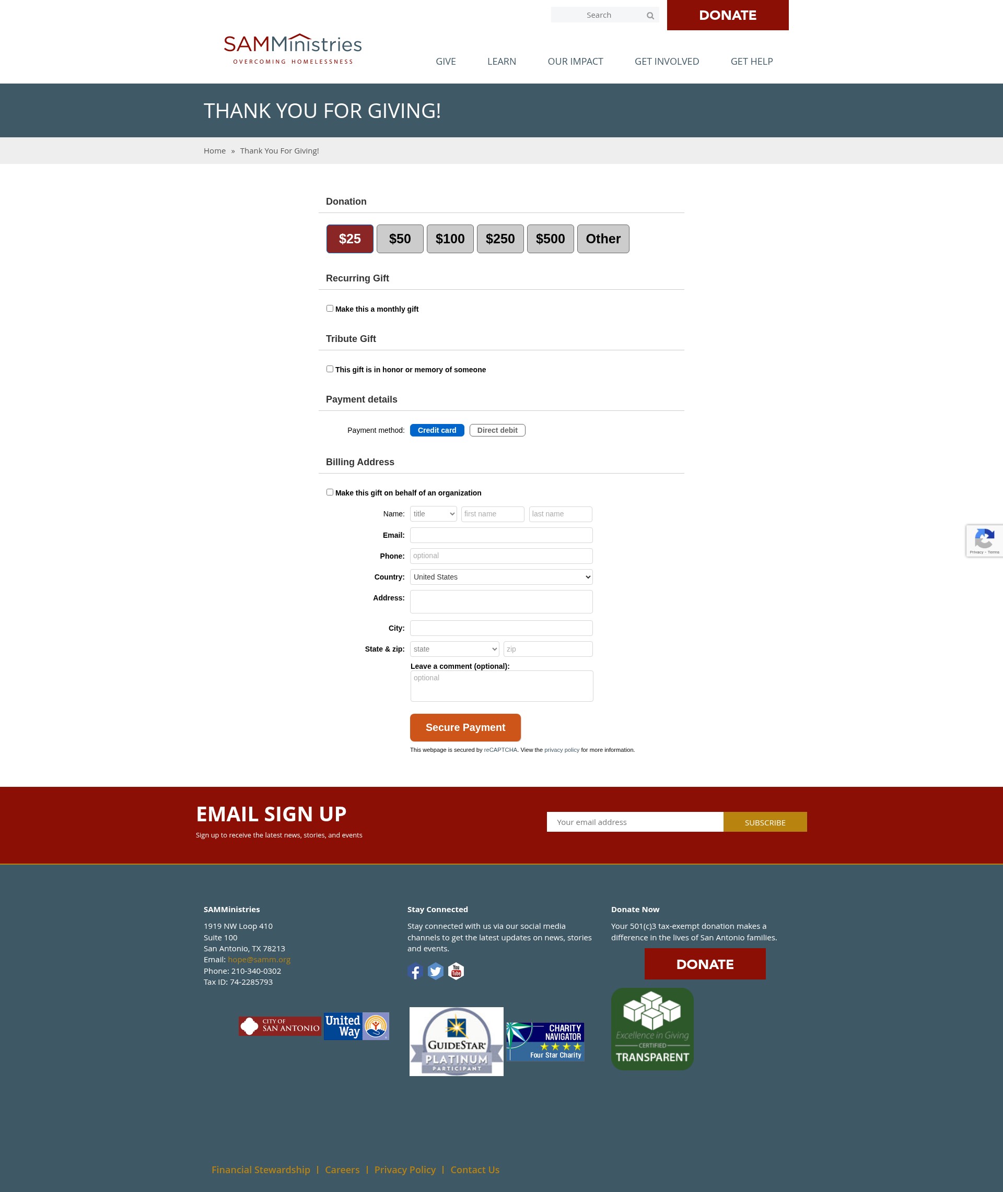This screenshot has height=1192, width=1003.
Task: Open the GET HELP menu
Action: coord(751,62)
